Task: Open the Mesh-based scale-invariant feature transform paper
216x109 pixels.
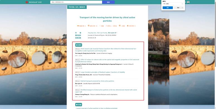Action: point(106,50)
